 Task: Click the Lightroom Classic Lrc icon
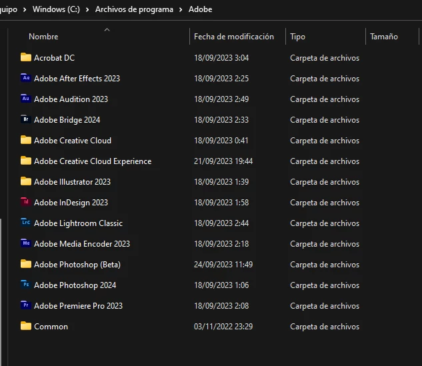coord(26,223)
